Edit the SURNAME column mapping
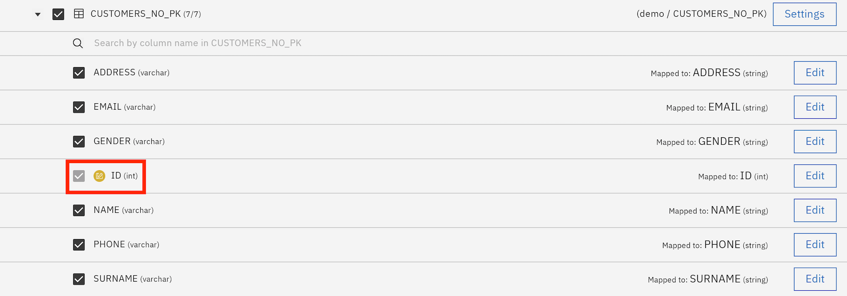Image resolution: width=847 pixels, height=296 pixels. 815,279
